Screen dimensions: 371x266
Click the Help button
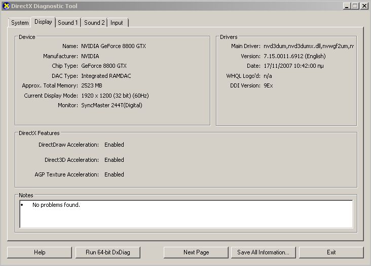point(40,252)
